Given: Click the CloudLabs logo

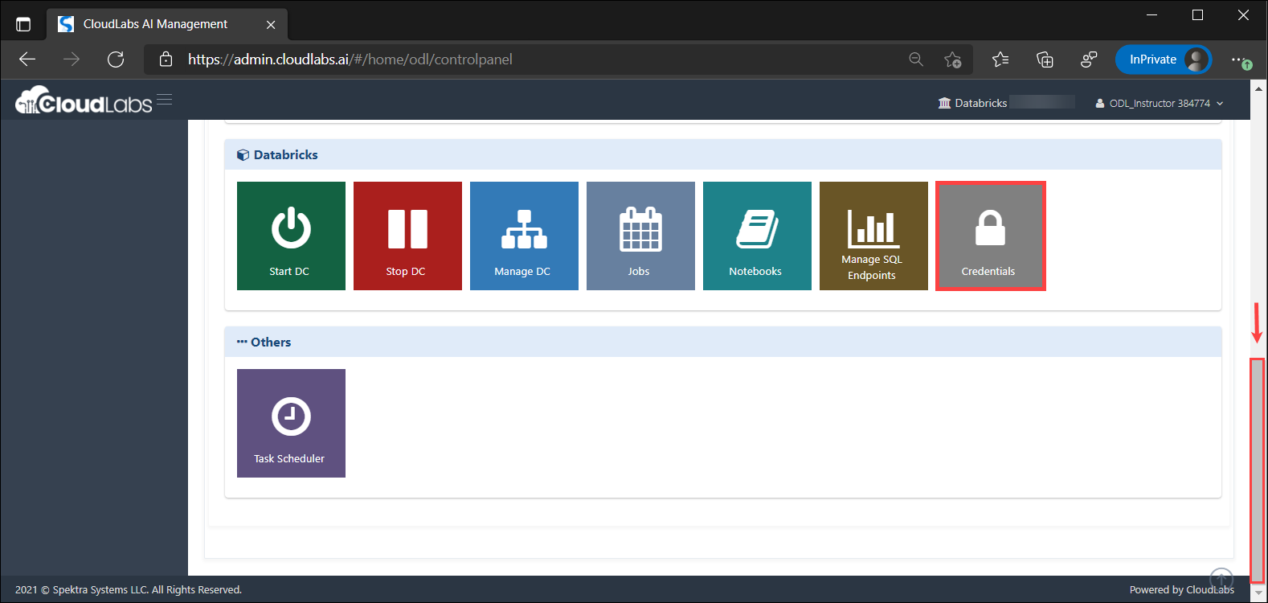Looking at the screenshot, I should pos(84,100).
